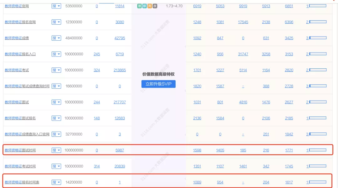The height and width of the screenshot is (188, 338).
Task: Open the 搜 dropdown for 教师资格证官网
Action: coord(56,6)
